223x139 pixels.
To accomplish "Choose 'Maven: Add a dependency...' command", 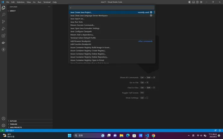I will 82,35.
